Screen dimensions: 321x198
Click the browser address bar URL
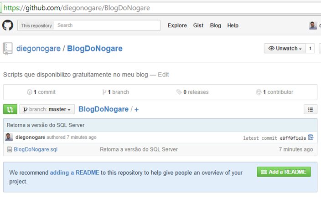point(77,8)
